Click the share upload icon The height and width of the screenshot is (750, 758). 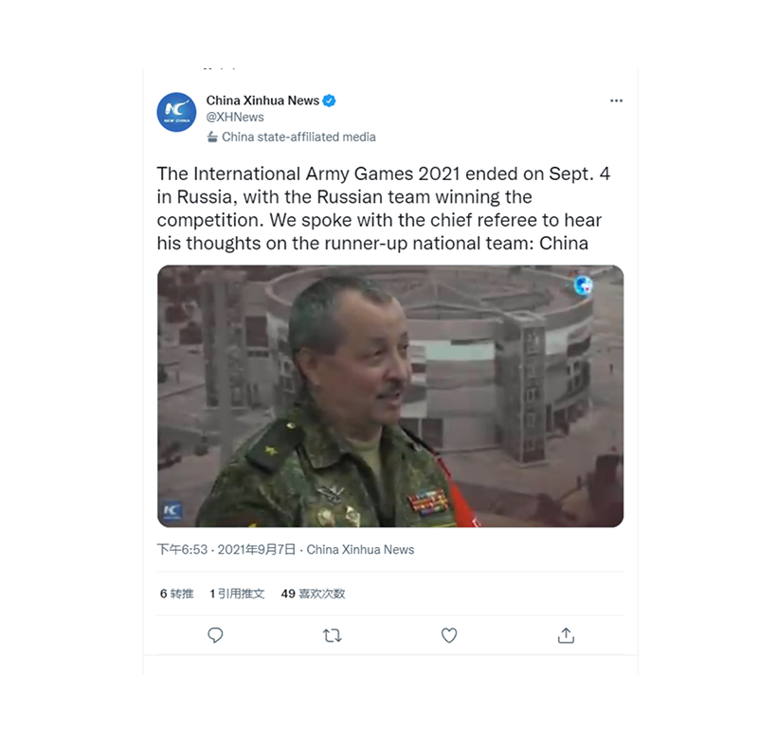coord(566,635)
